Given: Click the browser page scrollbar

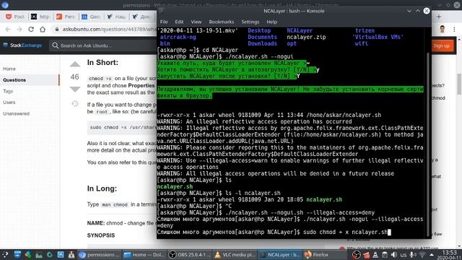Looking at the screenshot, I should [459, 84].
